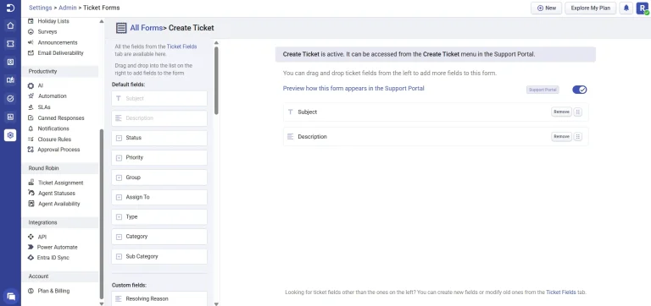Go to Settings breadcrumb
The height and width of the screenshot is (306, 651).
(41, 8)
